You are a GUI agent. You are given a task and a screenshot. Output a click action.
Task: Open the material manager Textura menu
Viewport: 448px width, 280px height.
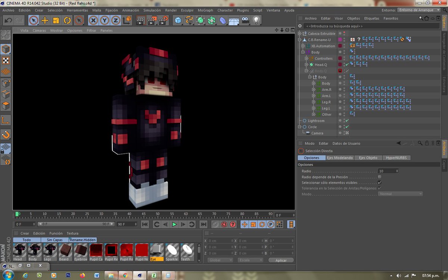click(x=72, y=233)
